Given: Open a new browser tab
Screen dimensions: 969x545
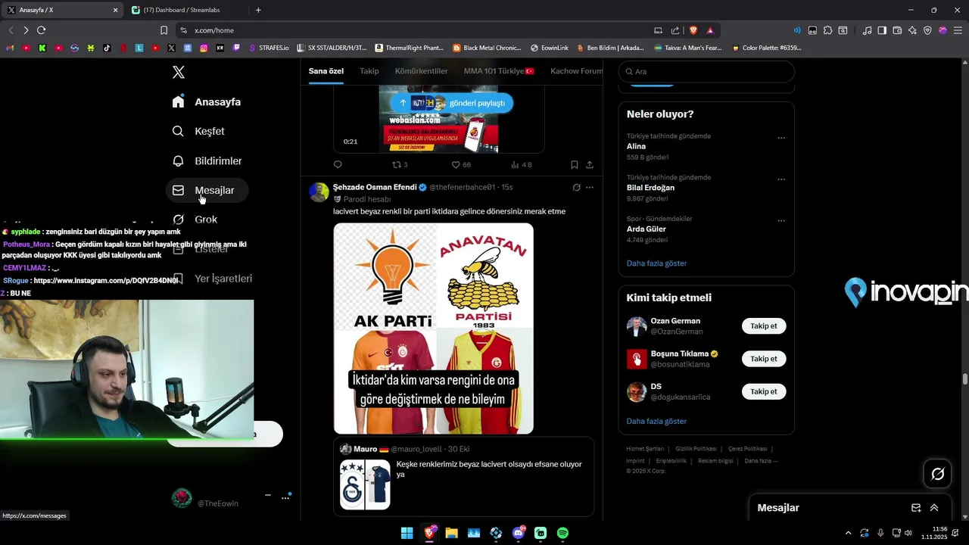Looking at the screenshot, I should pos(258,10).
